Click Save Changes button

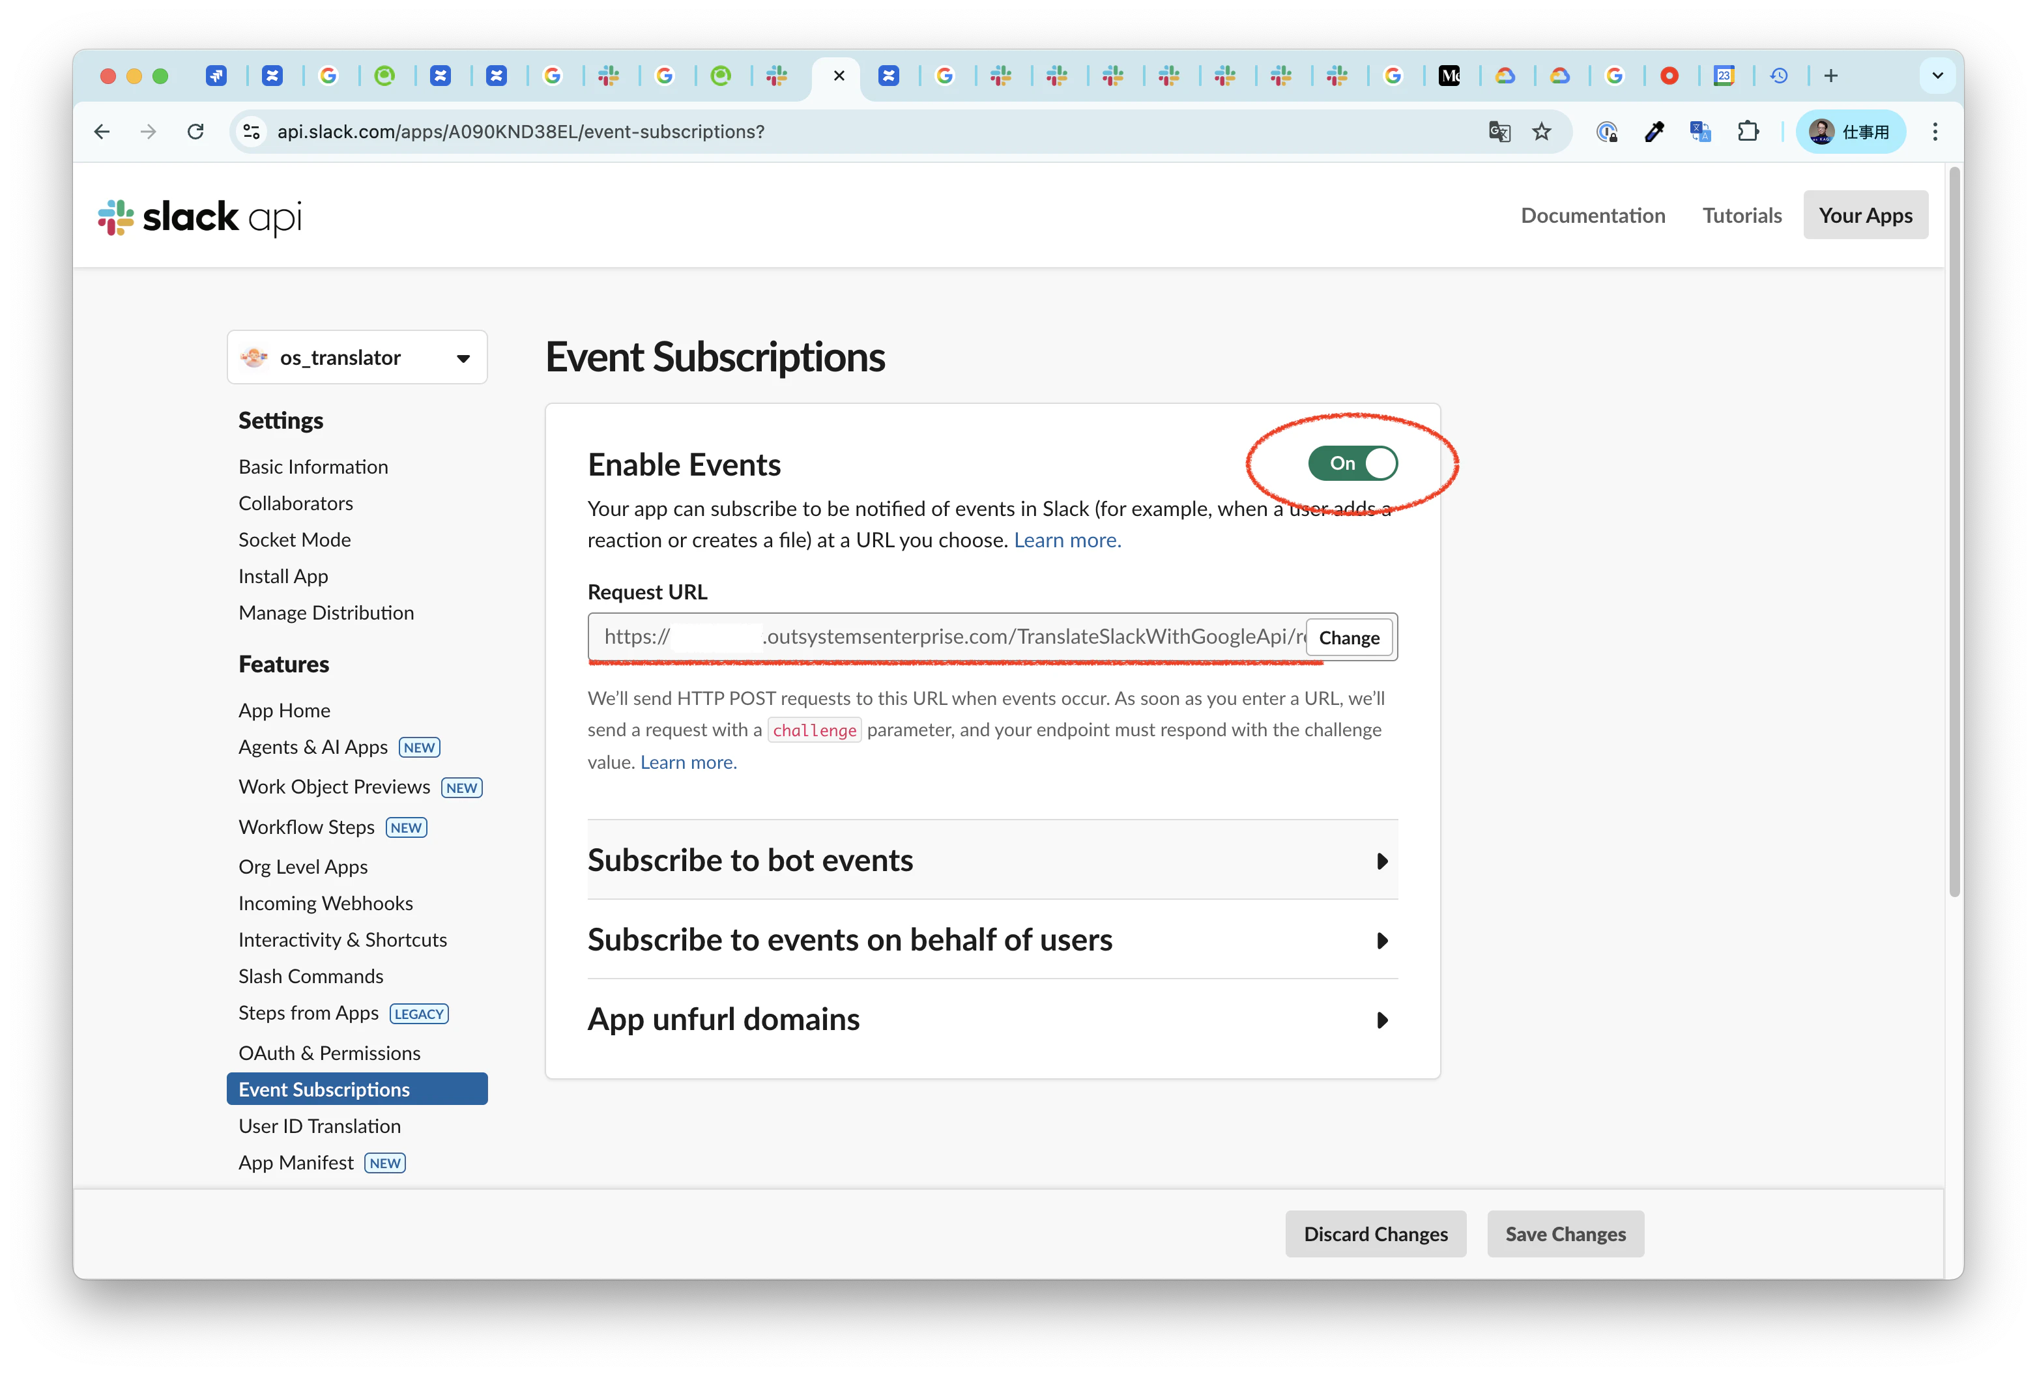tap(1565, 1234)
